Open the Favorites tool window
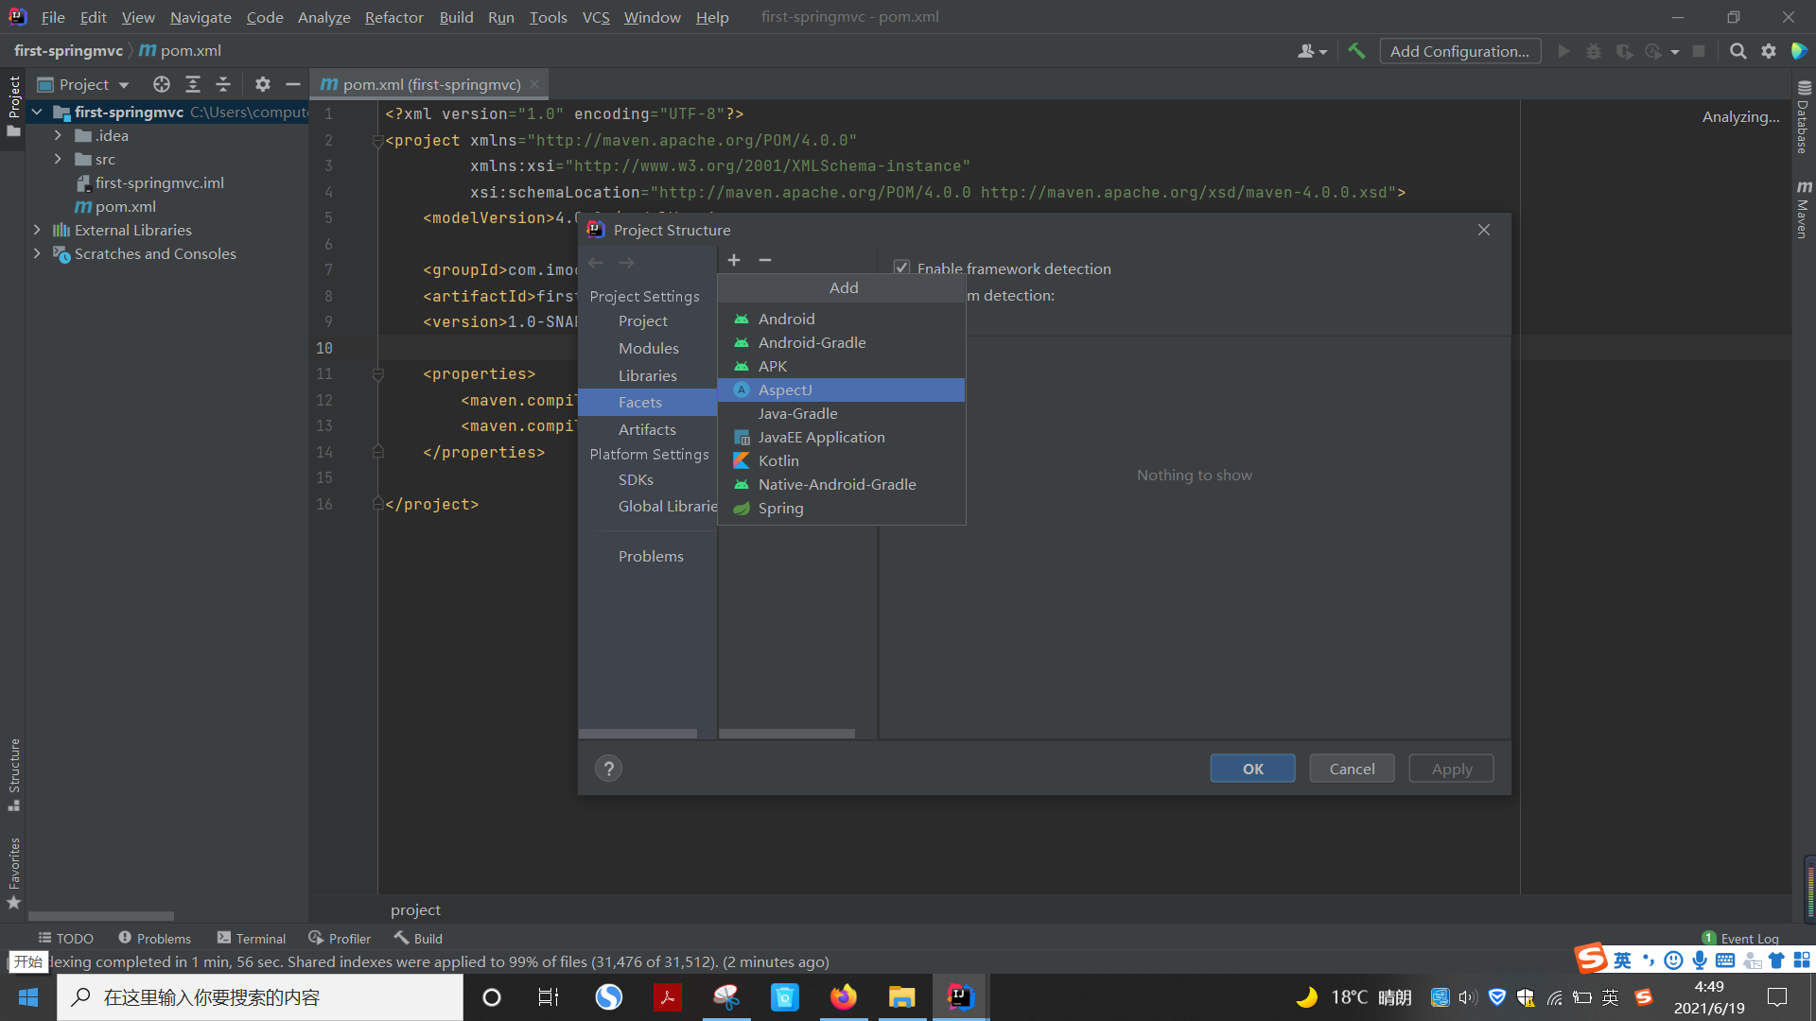Screen dimensions: 1816x1021 (14, 873)
